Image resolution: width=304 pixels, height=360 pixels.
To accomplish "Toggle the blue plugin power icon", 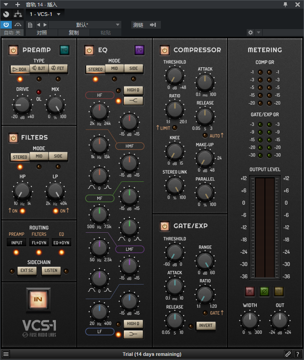I will pos(6,25).
